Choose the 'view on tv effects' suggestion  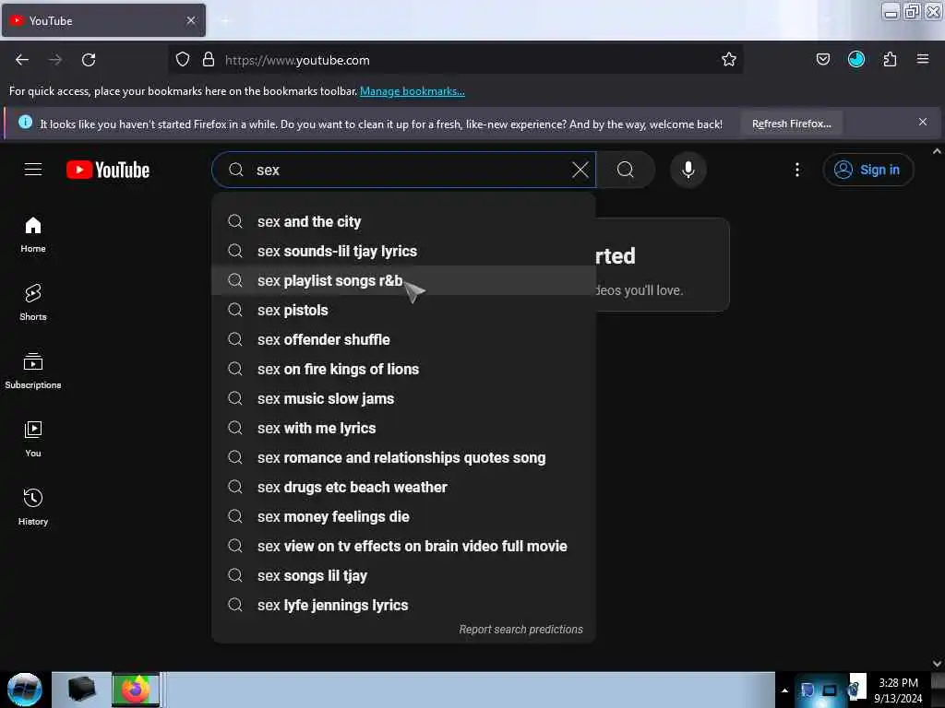[x=403, y=546]
